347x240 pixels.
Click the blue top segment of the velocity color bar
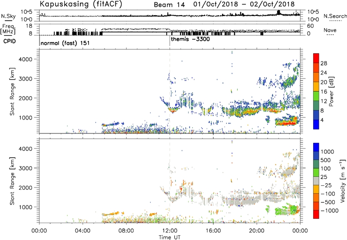coord(316,147)
